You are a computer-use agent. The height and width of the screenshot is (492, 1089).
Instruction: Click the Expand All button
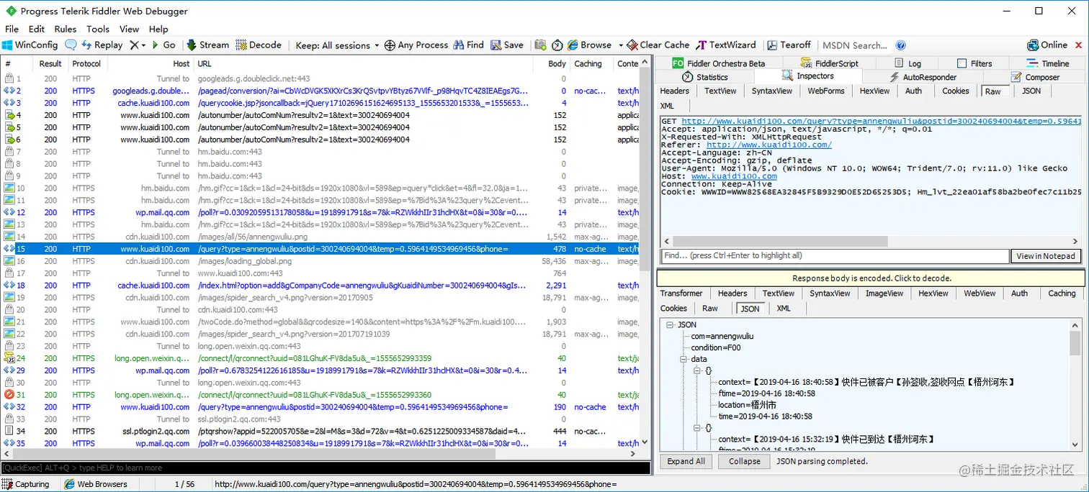click(686, 461)
